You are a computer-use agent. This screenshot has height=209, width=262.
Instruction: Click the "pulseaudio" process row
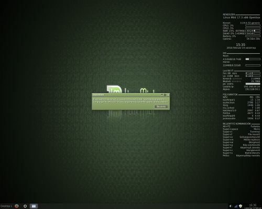coord(242,119)
